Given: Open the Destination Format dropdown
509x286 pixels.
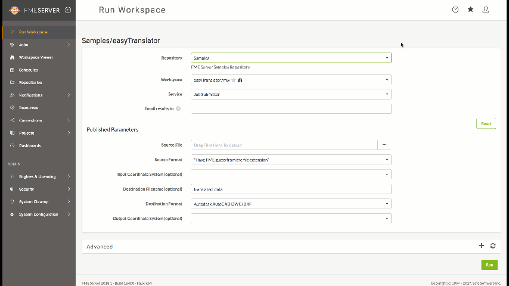Looking at the screenshot, I should pyautogui.click(x=291, y=204).
